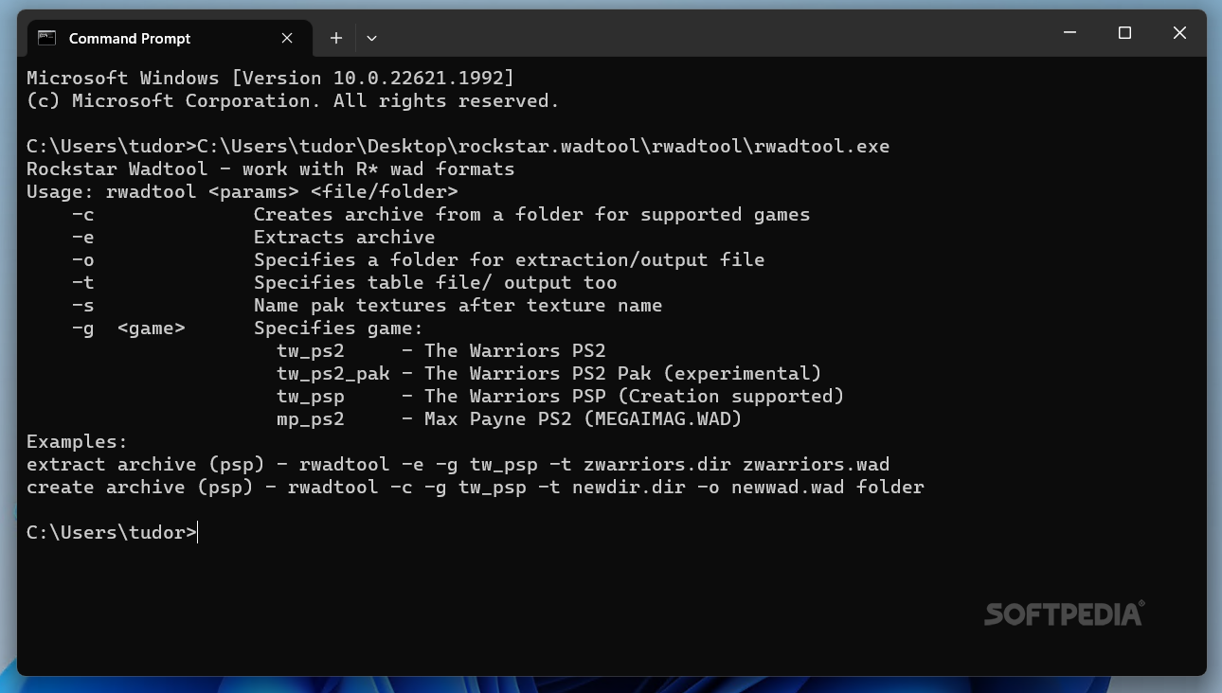1222x693 pixels.
Task: Click the 'tw_ps2 - The Warriors PS2' line
Action: click(x=440, y=350)
